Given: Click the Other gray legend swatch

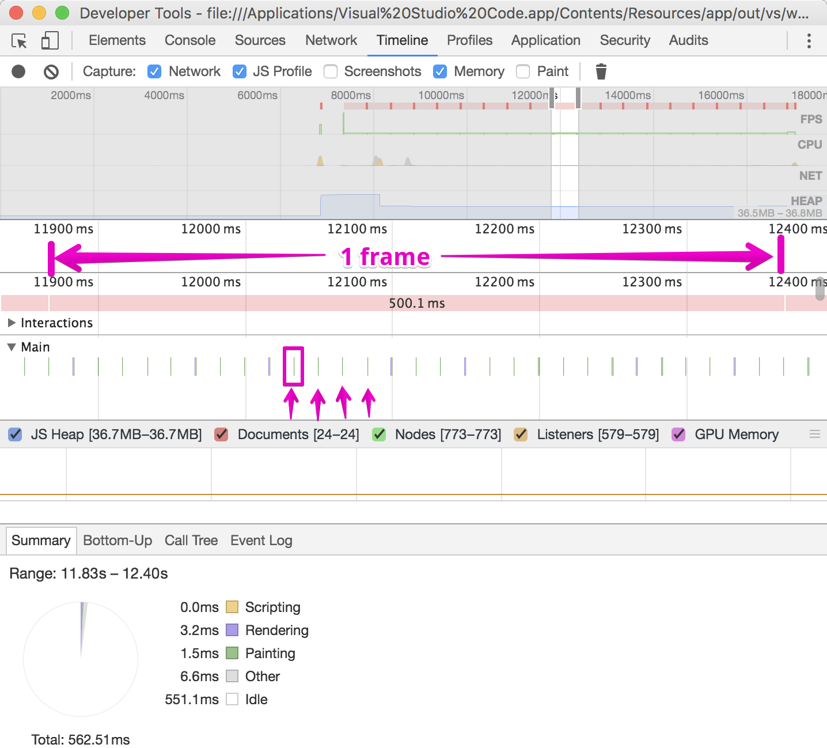Looking at the screenshot, I should [x=232, y=676].
